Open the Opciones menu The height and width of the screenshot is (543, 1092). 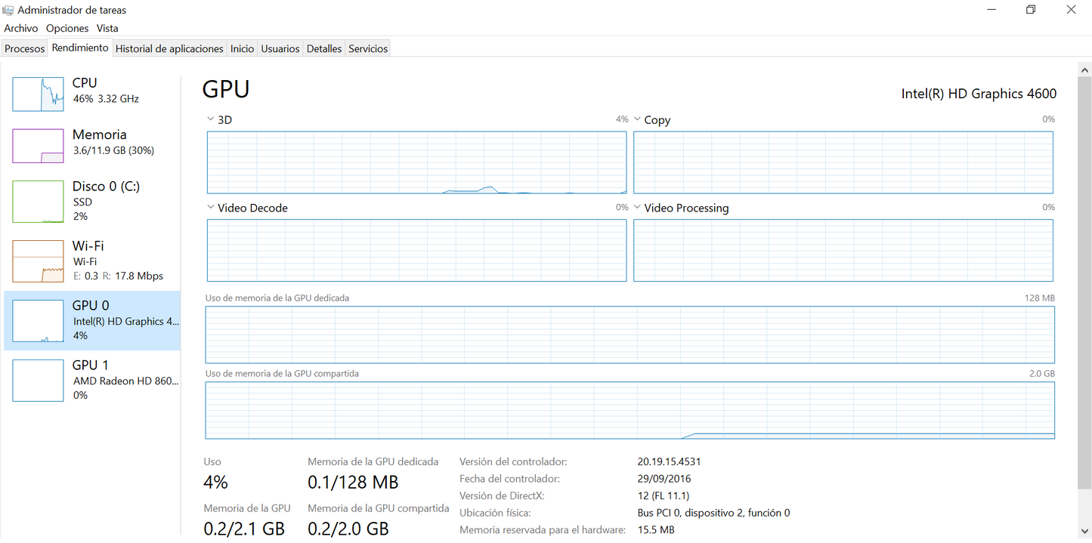click(x=67, y=28)
